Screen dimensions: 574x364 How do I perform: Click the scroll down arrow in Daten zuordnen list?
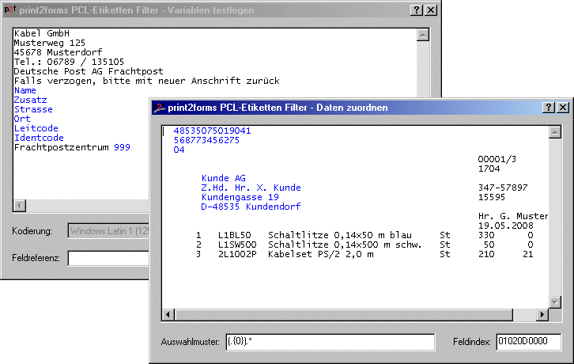(x=555, y=302)
